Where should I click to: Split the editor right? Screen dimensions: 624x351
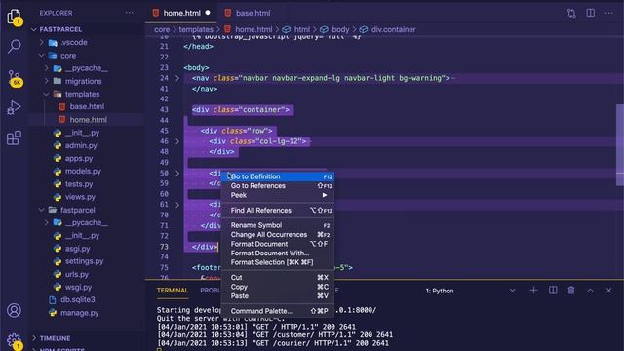point(591,13)
